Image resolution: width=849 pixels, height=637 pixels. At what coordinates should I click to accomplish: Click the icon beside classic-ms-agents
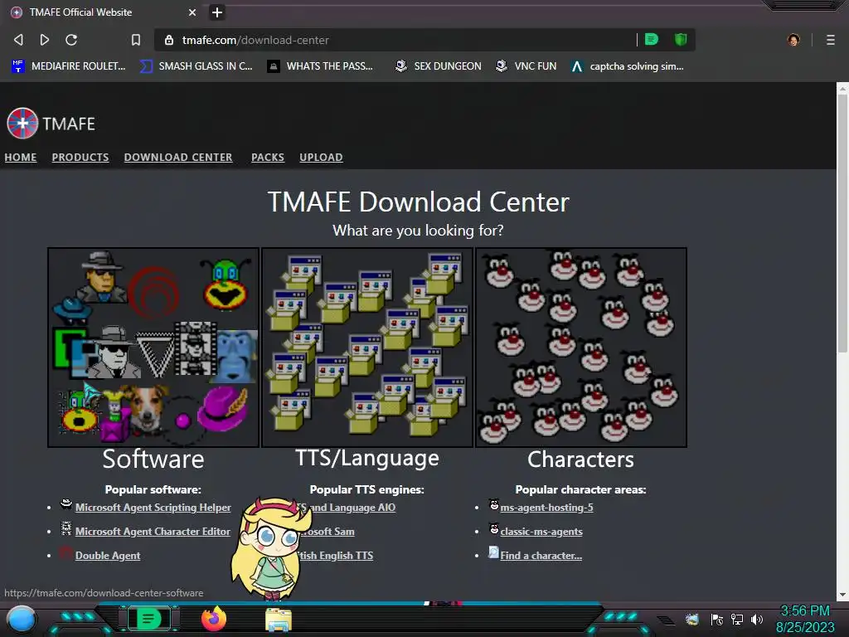coord(494,528)
